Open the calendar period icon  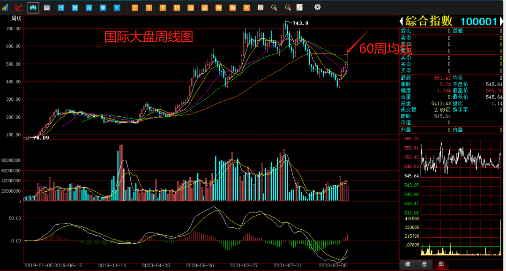(47, 7)
